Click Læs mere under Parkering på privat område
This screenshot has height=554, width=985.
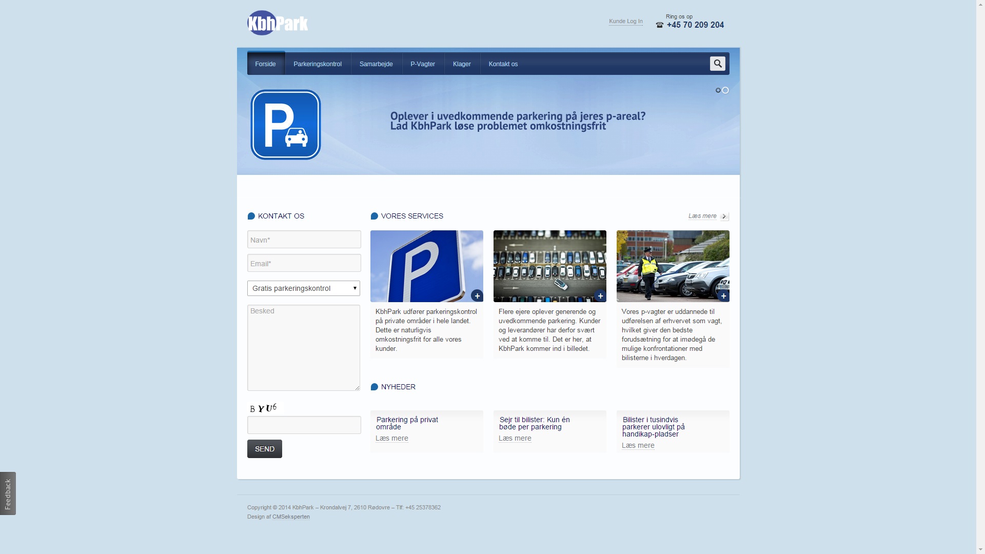pos(392,439)
